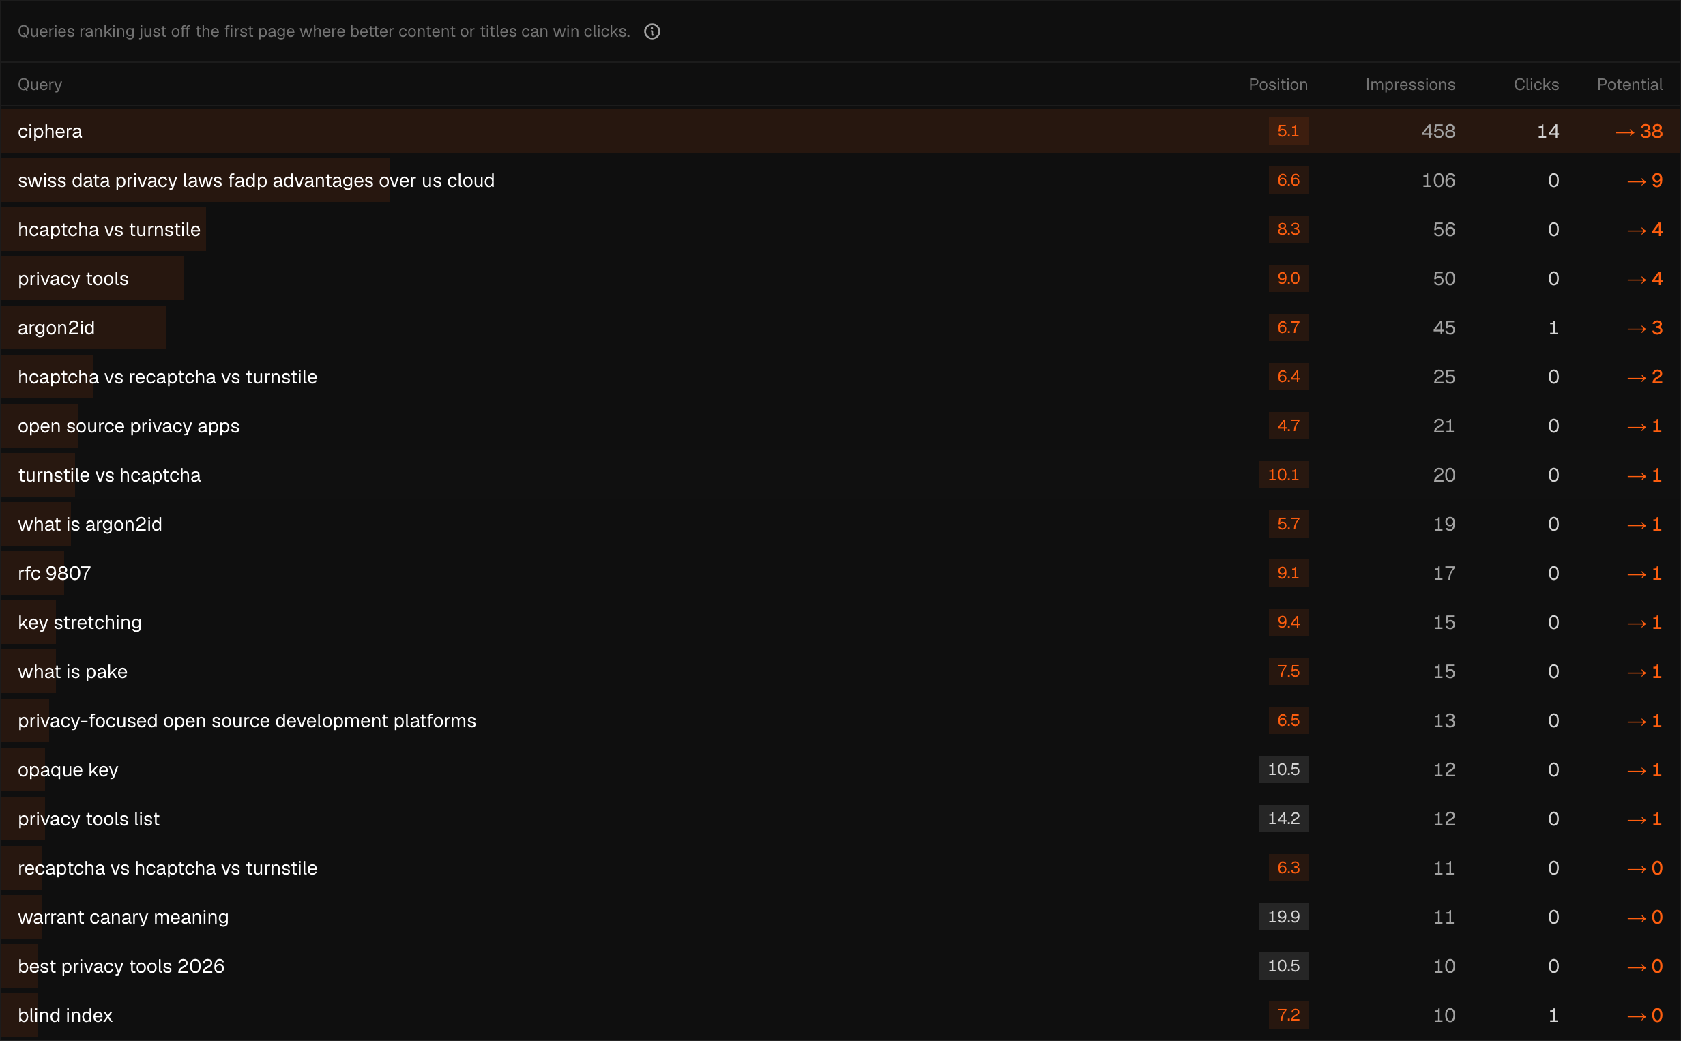Click the 106 impressions value
This screenshot has width=1681, height=1041.
(1438, 180)
